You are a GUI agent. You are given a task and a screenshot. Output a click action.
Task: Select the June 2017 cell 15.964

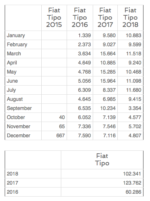[x=108, y=81]
